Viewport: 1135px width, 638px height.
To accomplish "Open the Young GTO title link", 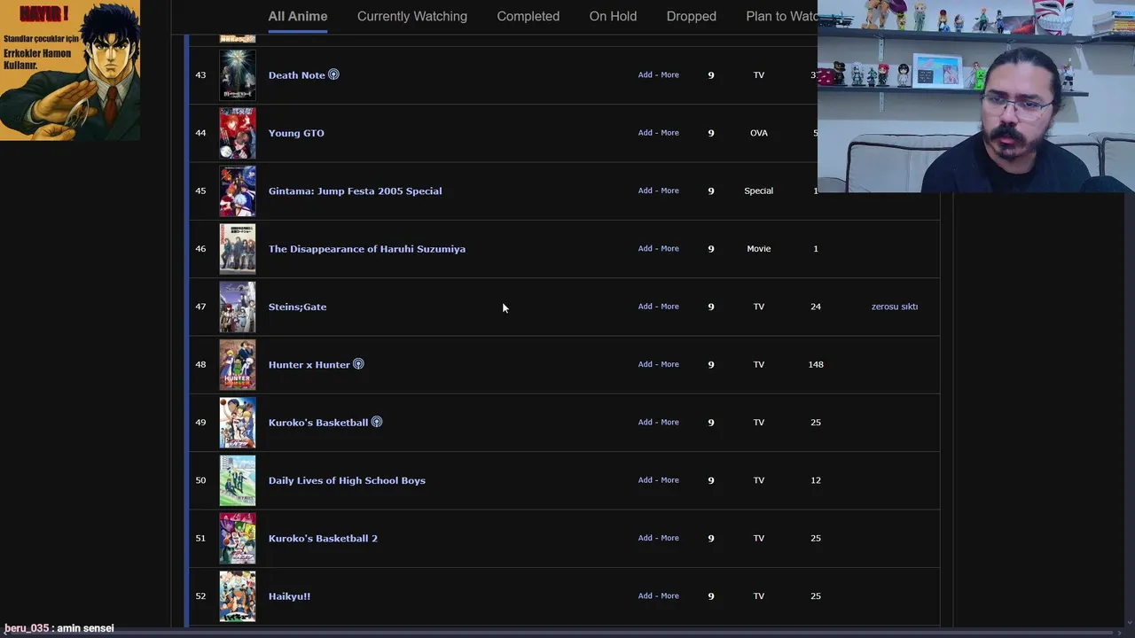I will pos(296,133).
